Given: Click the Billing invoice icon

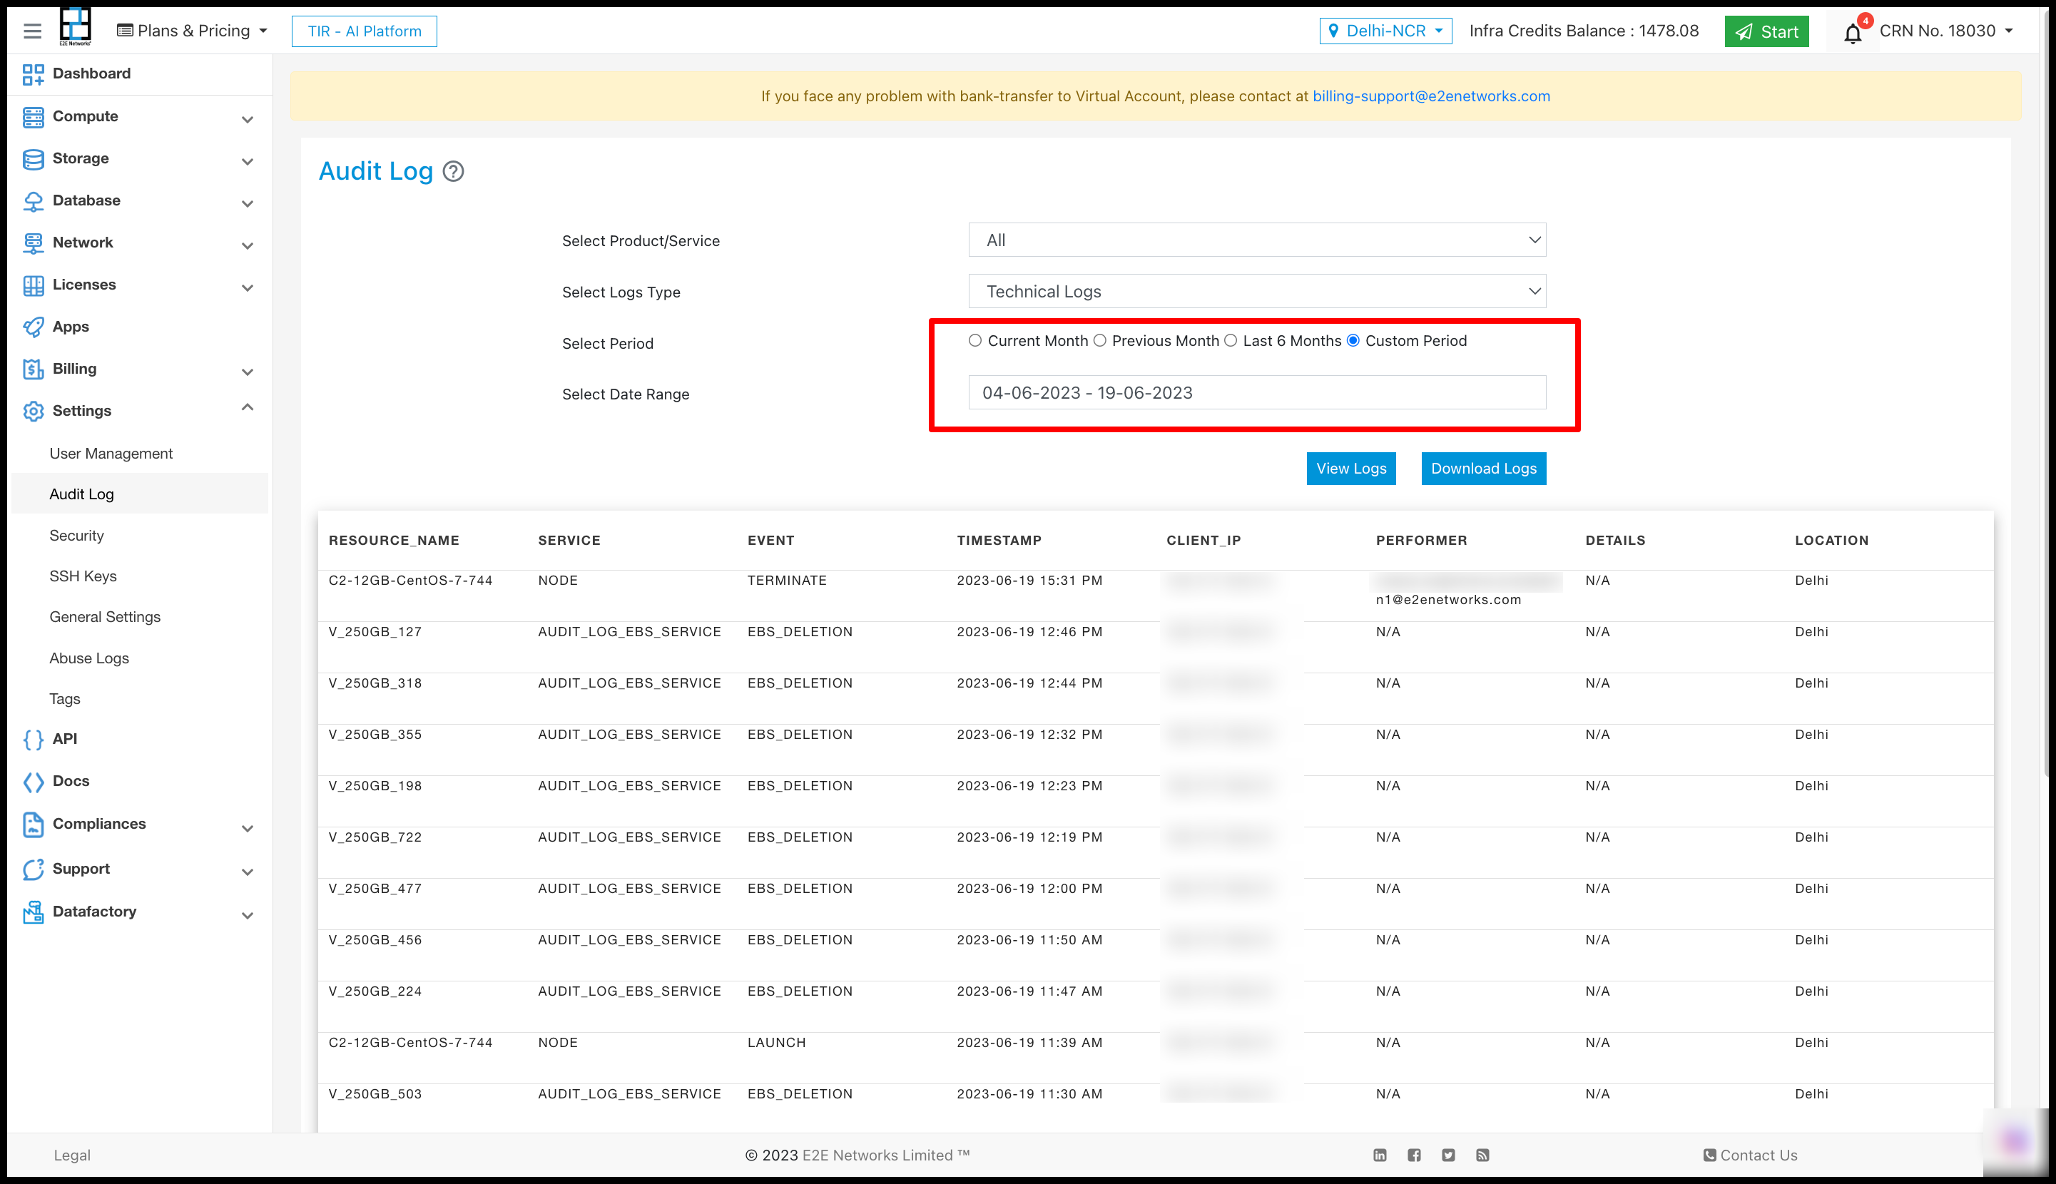Looking at the screenshot, I should [x=34, y=369].
